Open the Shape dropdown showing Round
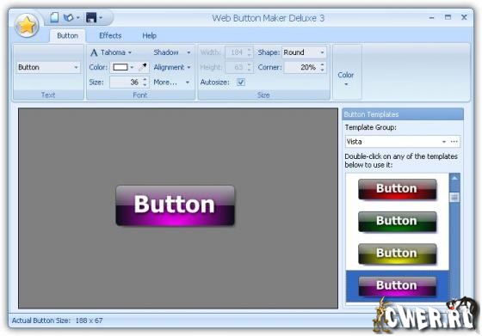Viewport: 482px width, 336px height. point(304,52)
